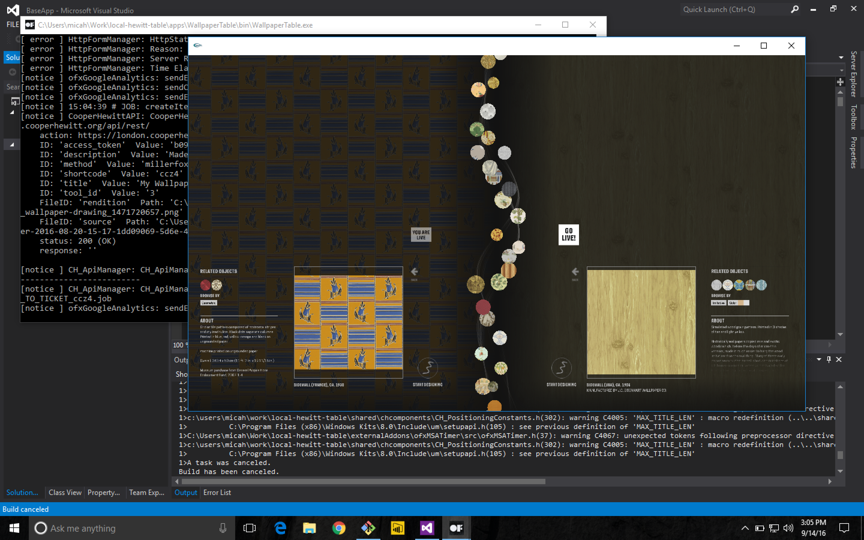Viewport: 864px width, 540px height.
Task: Click back arrow beside wood-grain wallpaper
Action: 575,272
